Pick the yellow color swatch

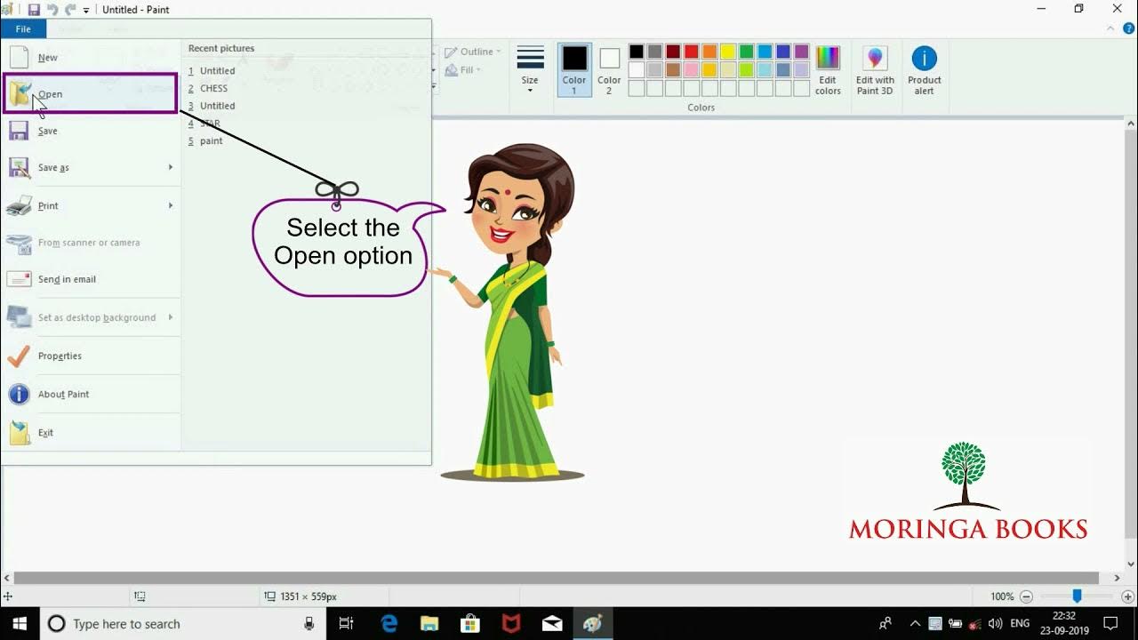pyautogui.click(x=728, y=52)
